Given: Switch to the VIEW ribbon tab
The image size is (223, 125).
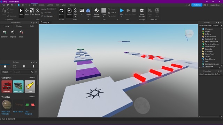Looking at the screenshot, I should point(64,5).
